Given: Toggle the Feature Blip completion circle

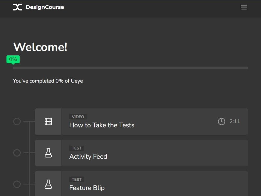Looking at the screenshot, I should (17, 184).
